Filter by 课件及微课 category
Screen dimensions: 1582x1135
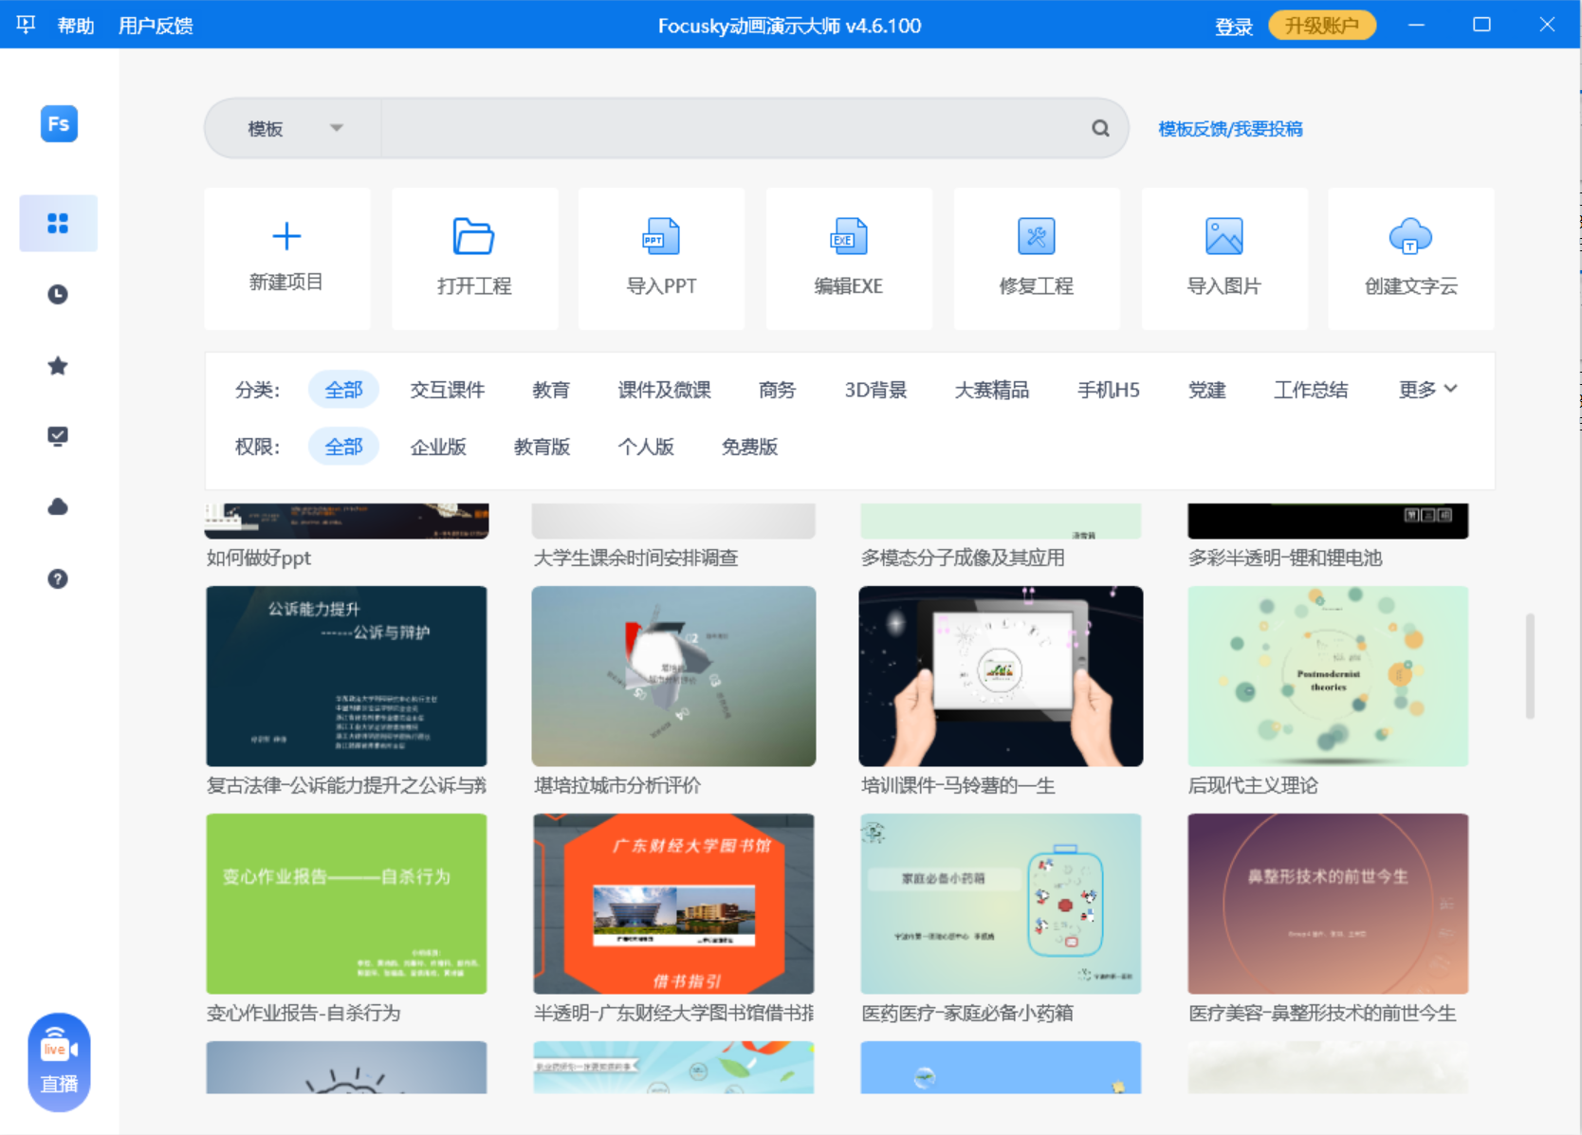click(664, 390)
